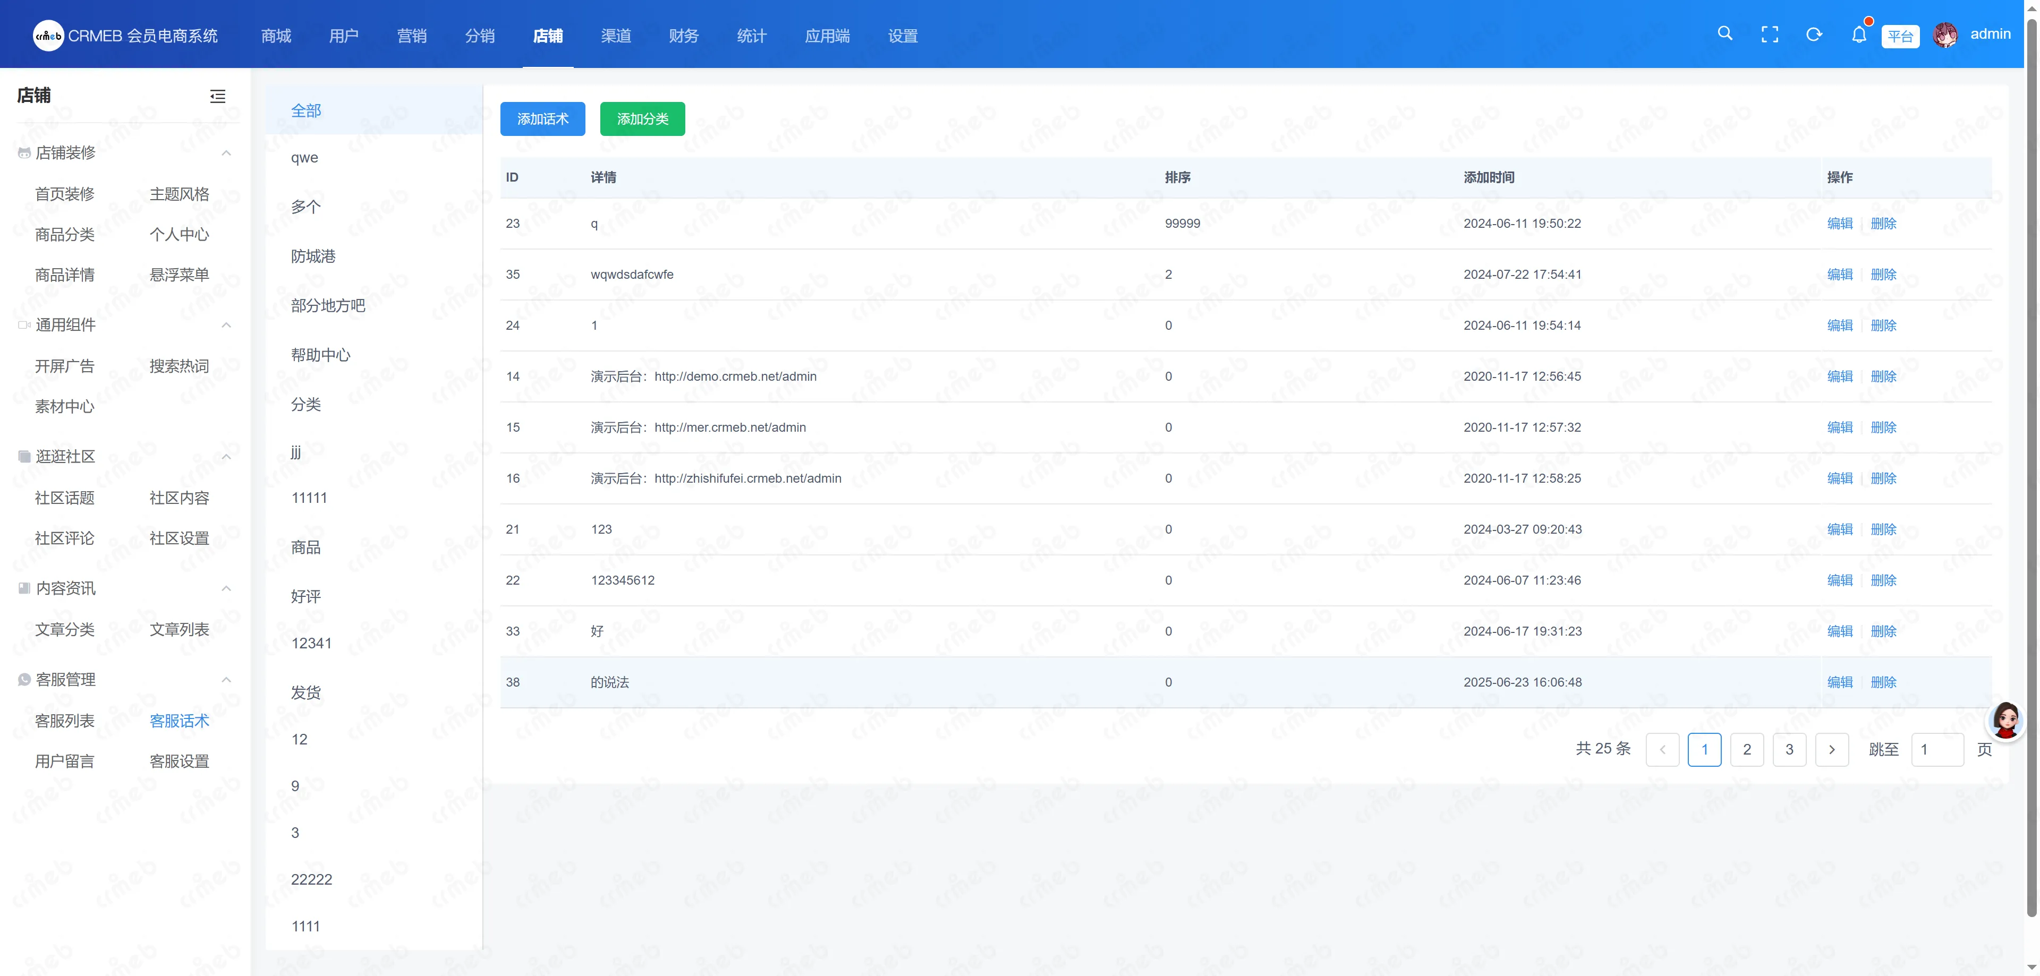
Task: Delete the row with ID 16
Action: point(1883,478)
